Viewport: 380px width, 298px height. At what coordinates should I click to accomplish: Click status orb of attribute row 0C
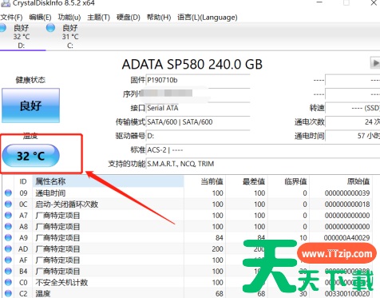coord(8,204)
